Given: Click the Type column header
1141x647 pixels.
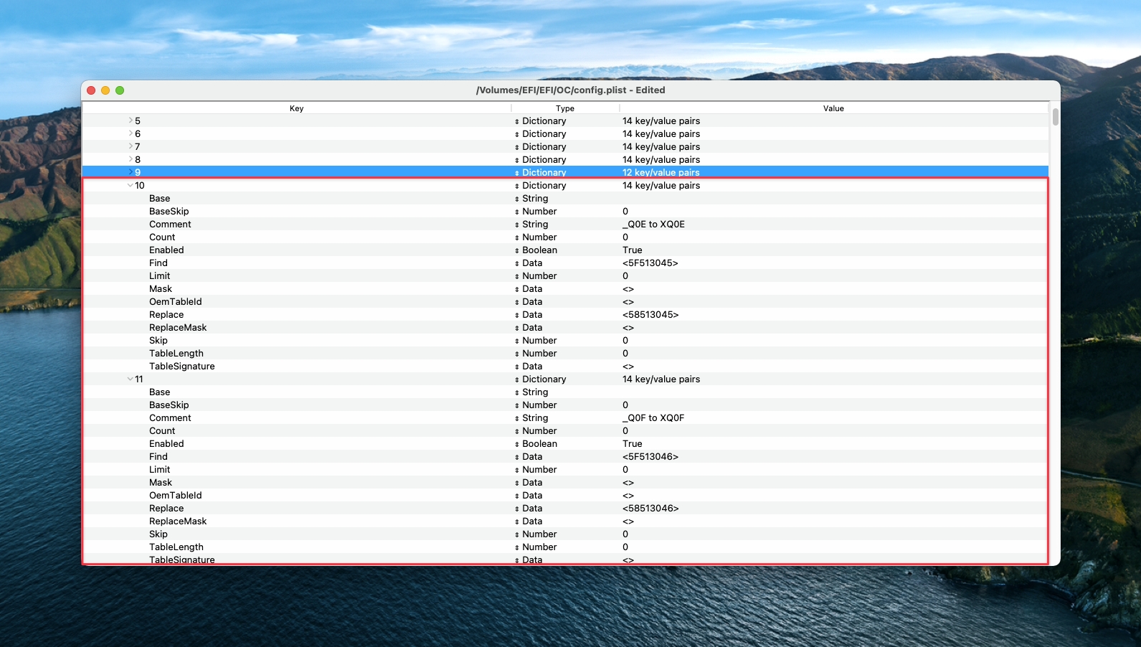Looking at the screenshot, I should pyautogui.click(x=564, y=108).
